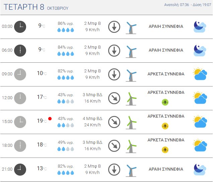Click the 49% humidity reading at 18:00
Image resolution: width=213 pixels, height=182 pixels.
coord(66,142)
